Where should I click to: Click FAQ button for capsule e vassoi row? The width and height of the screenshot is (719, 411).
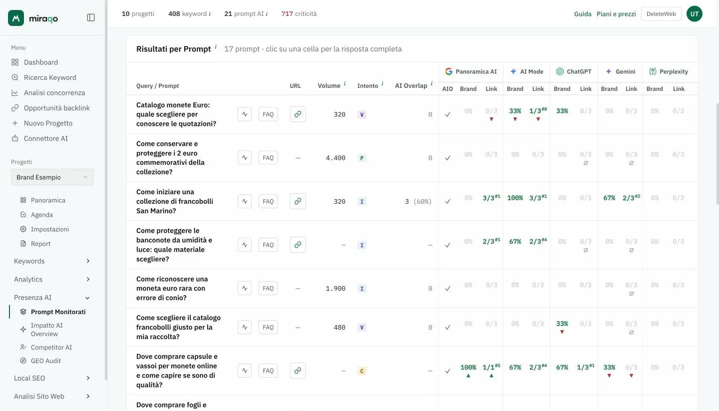coord(268,371)
